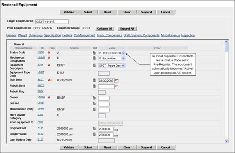Open UMMD element ID link
Image resolution: width=235 pixels, height=153 pixels.
[x=41, y=57]
